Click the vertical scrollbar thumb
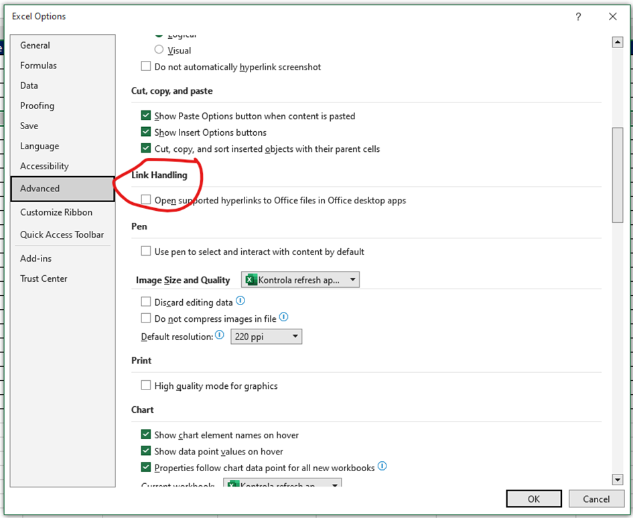 [617, 175]
